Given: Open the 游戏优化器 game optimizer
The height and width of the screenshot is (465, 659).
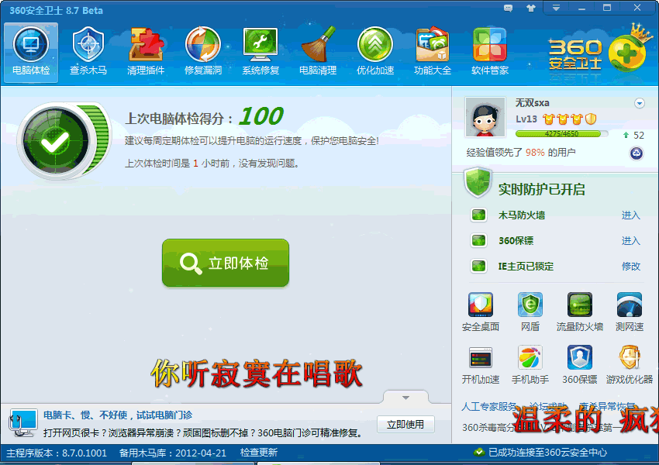Looking at the screenshot, I should click(630, 365).
